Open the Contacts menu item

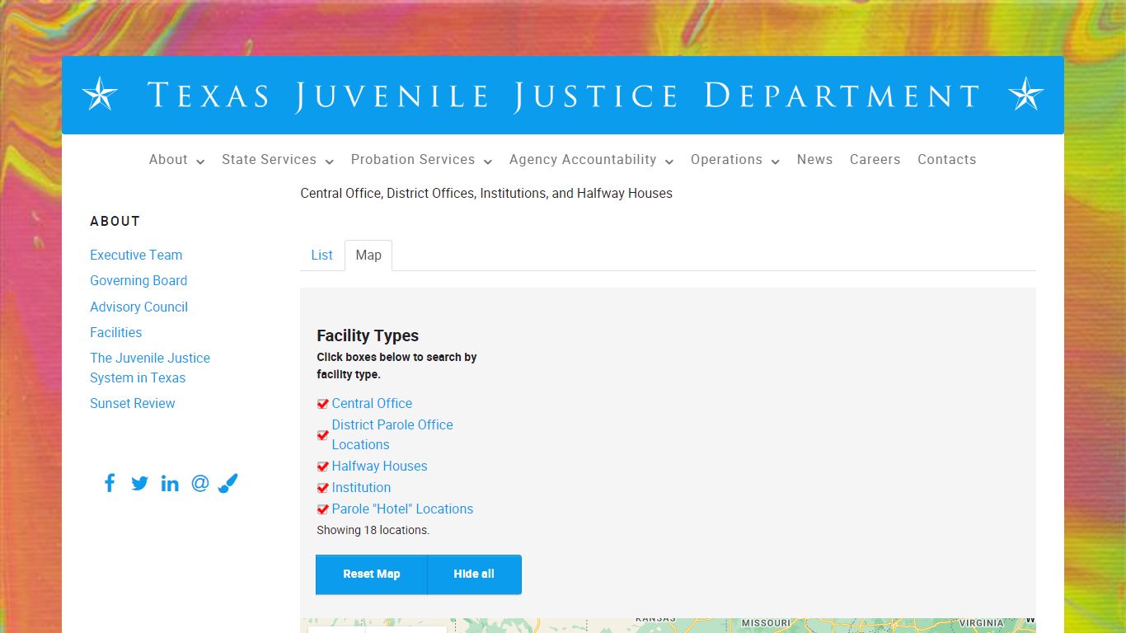(947, 160)
